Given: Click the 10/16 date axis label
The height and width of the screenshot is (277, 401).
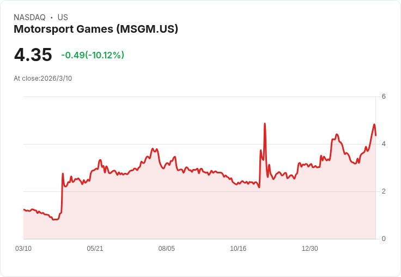Looking at the screenshot, I should 238,249.
